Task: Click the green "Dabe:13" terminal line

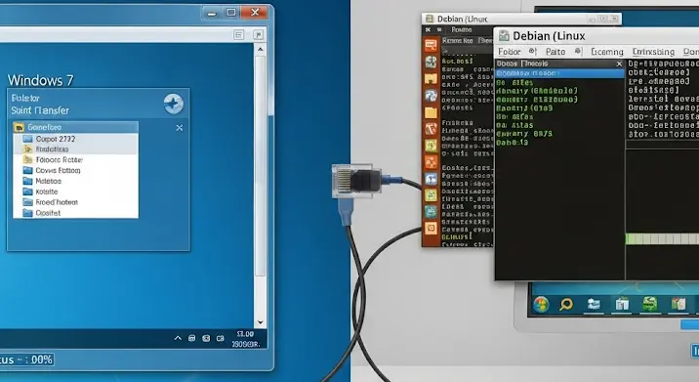Action: [x=513, y=143]
